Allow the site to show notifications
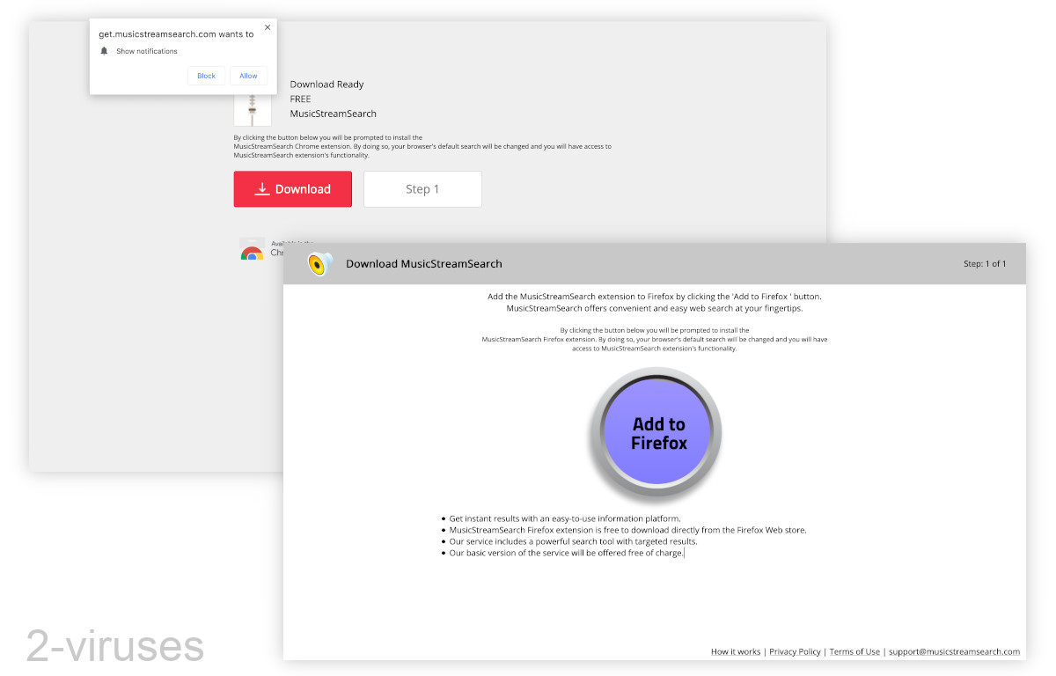The height and width of the screenshot is (676, 1056). (x=248, y=76)
